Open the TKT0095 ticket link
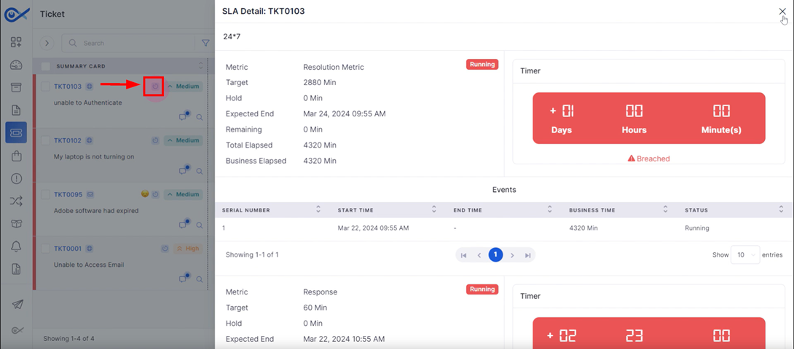 tap(68, 195)
